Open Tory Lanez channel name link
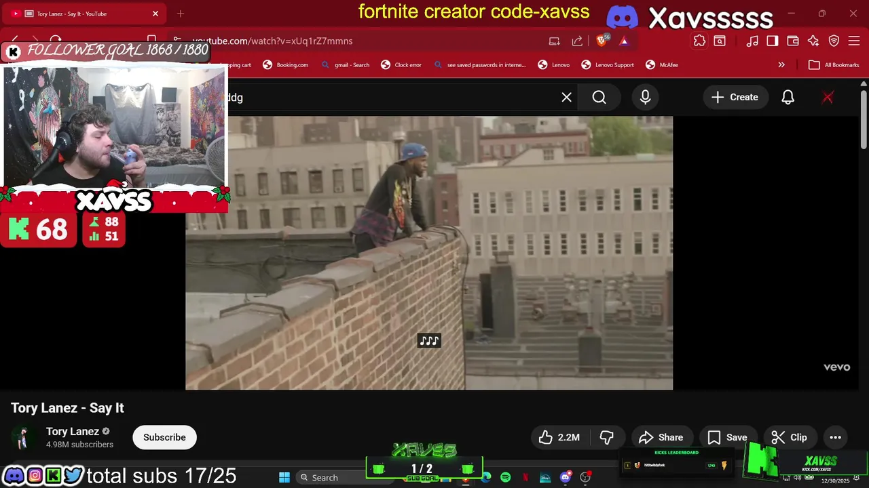The height and width of the screenshot is (488, 869). (x=73, y=431)
